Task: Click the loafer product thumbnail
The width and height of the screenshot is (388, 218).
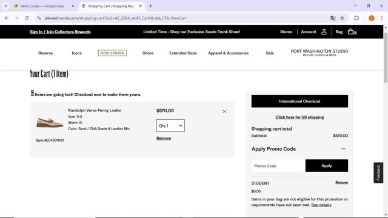Action: pyautogui.click(x=50, y=122)
